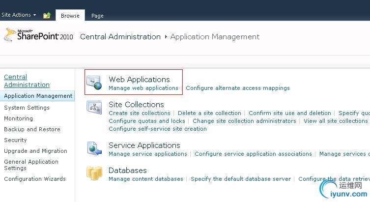The width and height of the screenshot is (370, 202).
Task: Open Configure alternate access mappings
Action: pyautogui.click(x=238, y=88)
